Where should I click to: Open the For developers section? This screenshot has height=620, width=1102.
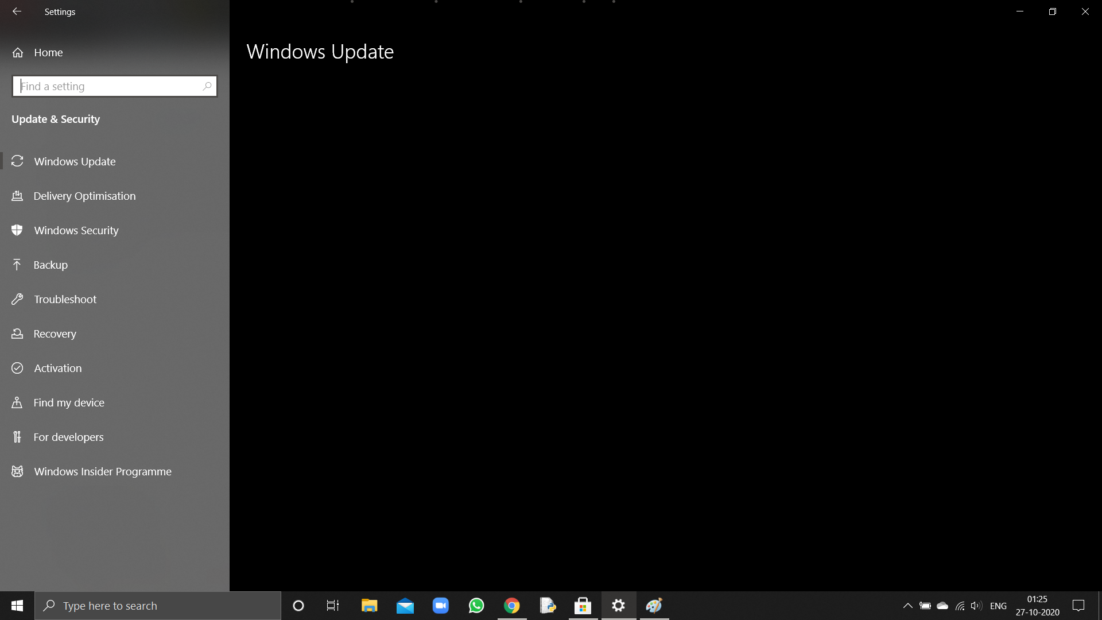pos(68,437)
